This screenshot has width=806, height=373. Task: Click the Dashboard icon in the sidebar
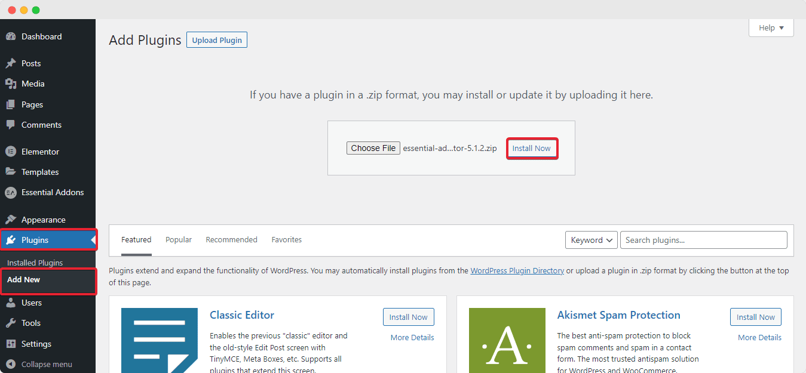click(x=12, y=36)
